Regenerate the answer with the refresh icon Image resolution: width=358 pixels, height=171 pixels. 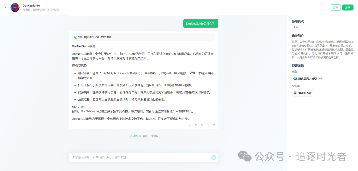tap(190, 125)
